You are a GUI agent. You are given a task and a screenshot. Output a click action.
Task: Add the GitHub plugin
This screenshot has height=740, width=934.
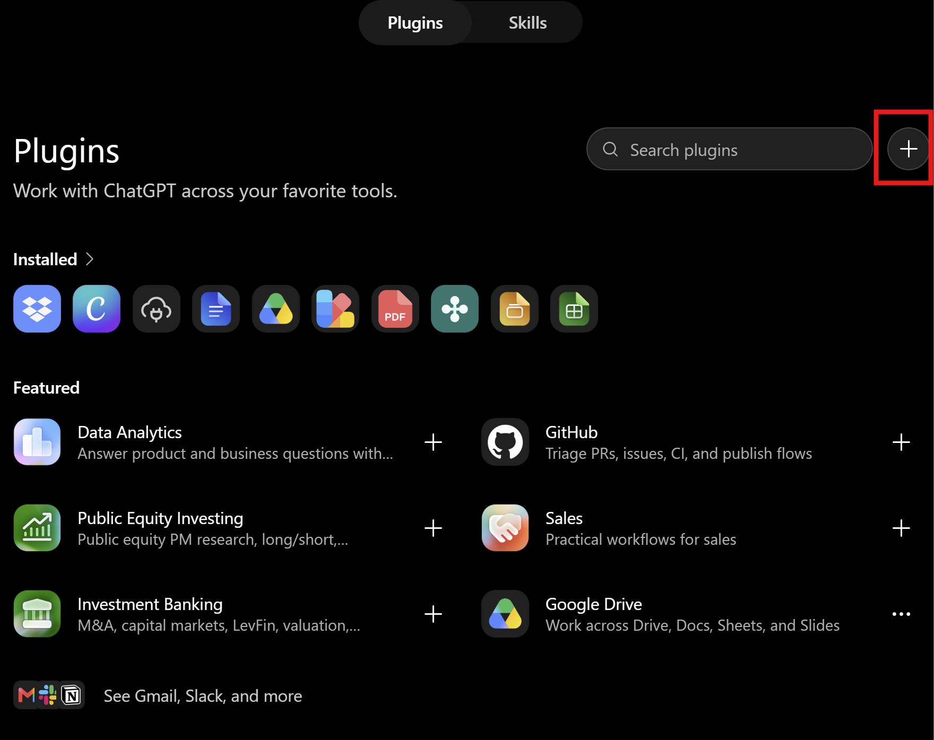(901, 442)
